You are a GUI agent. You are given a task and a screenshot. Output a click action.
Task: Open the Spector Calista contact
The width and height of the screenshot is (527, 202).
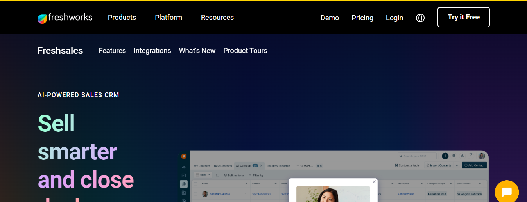tap(219, 194)
